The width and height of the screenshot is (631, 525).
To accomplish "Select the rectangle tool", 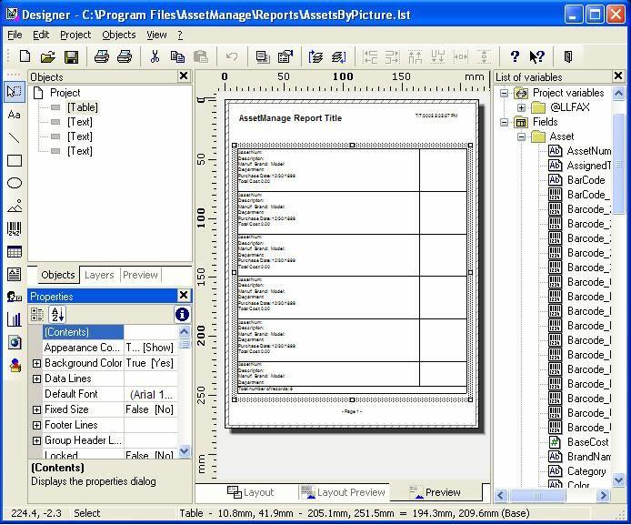I will 15,161.
